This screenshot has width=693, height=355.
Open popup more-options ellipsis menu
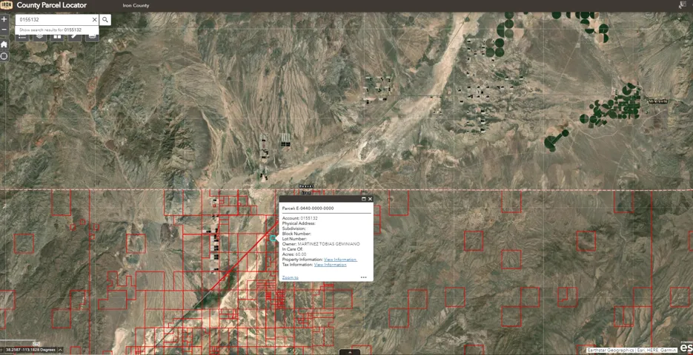pos(363,277)
